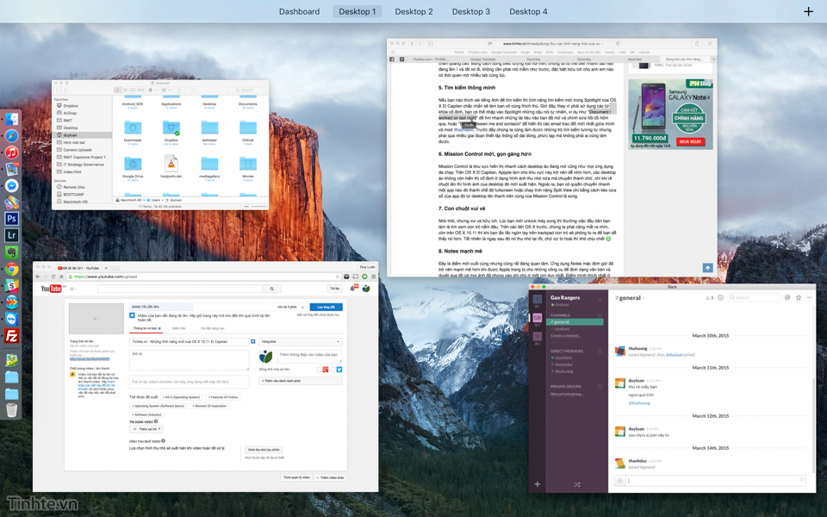Open Google Chrome from the Dock
This screenshot has width=827, height=517.
(x=11, y=269)
